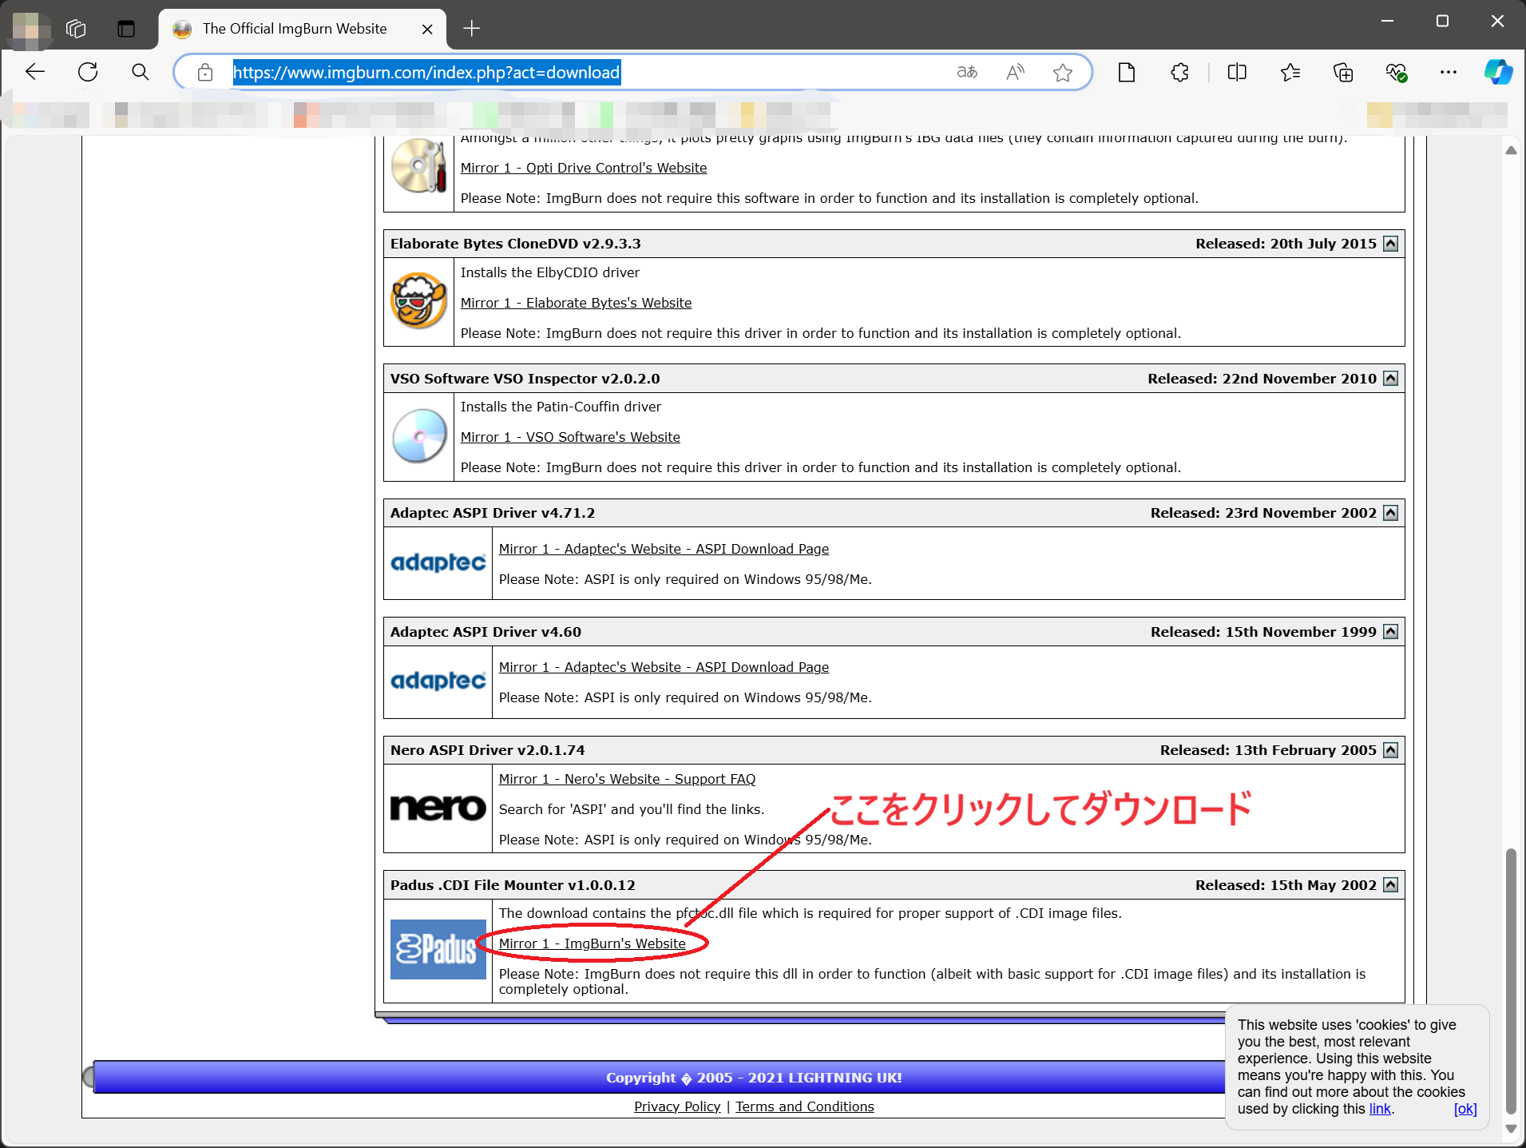Click the Elaborate Bytes sheep icon
1526x1148 pixels.
pos(418,300)
